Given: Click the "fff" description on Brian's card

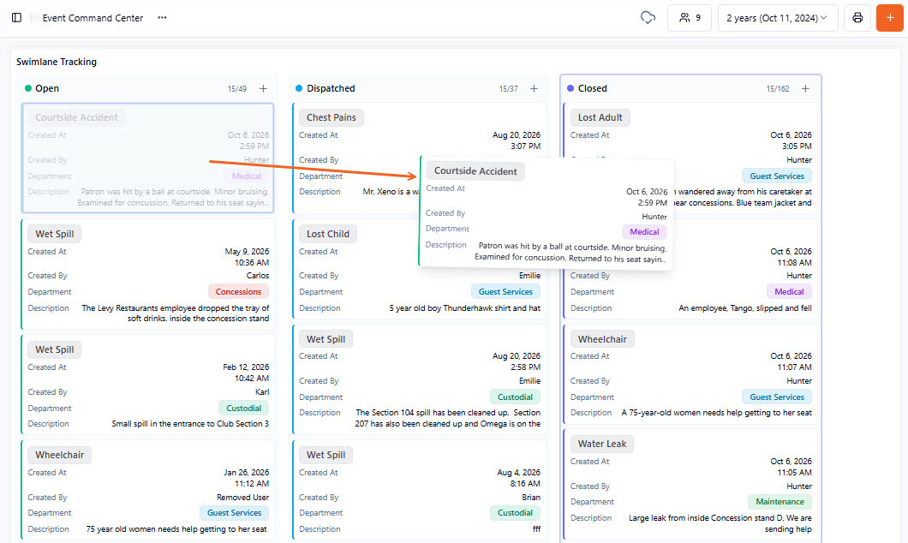Looking at the screenshot, I should [536, 529].
